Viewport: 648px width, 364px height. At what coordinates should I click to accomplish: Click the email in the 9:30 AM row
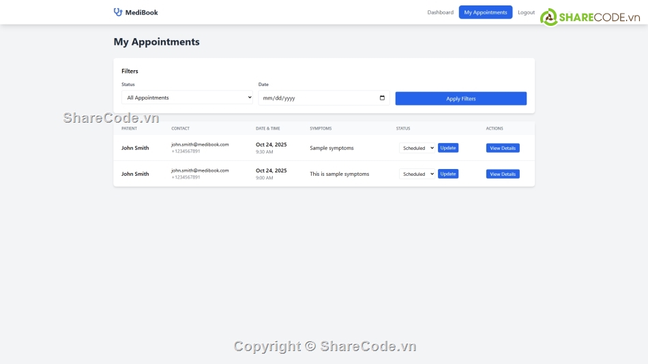click(200, 145)
